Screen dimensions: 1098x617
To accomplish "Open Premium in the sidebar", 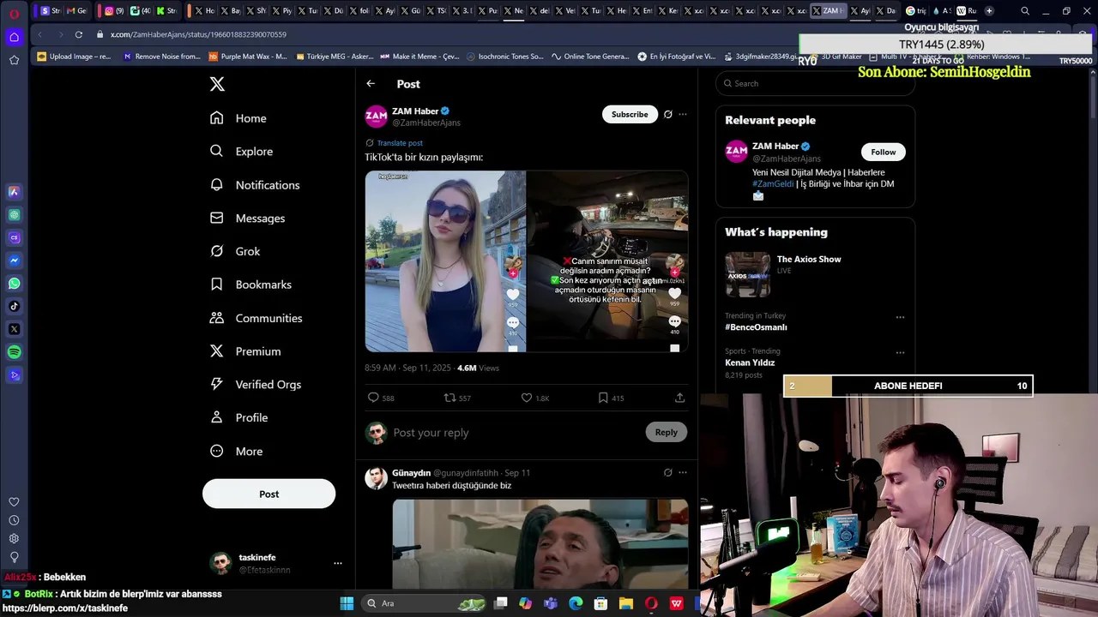I will coord(245,351).
